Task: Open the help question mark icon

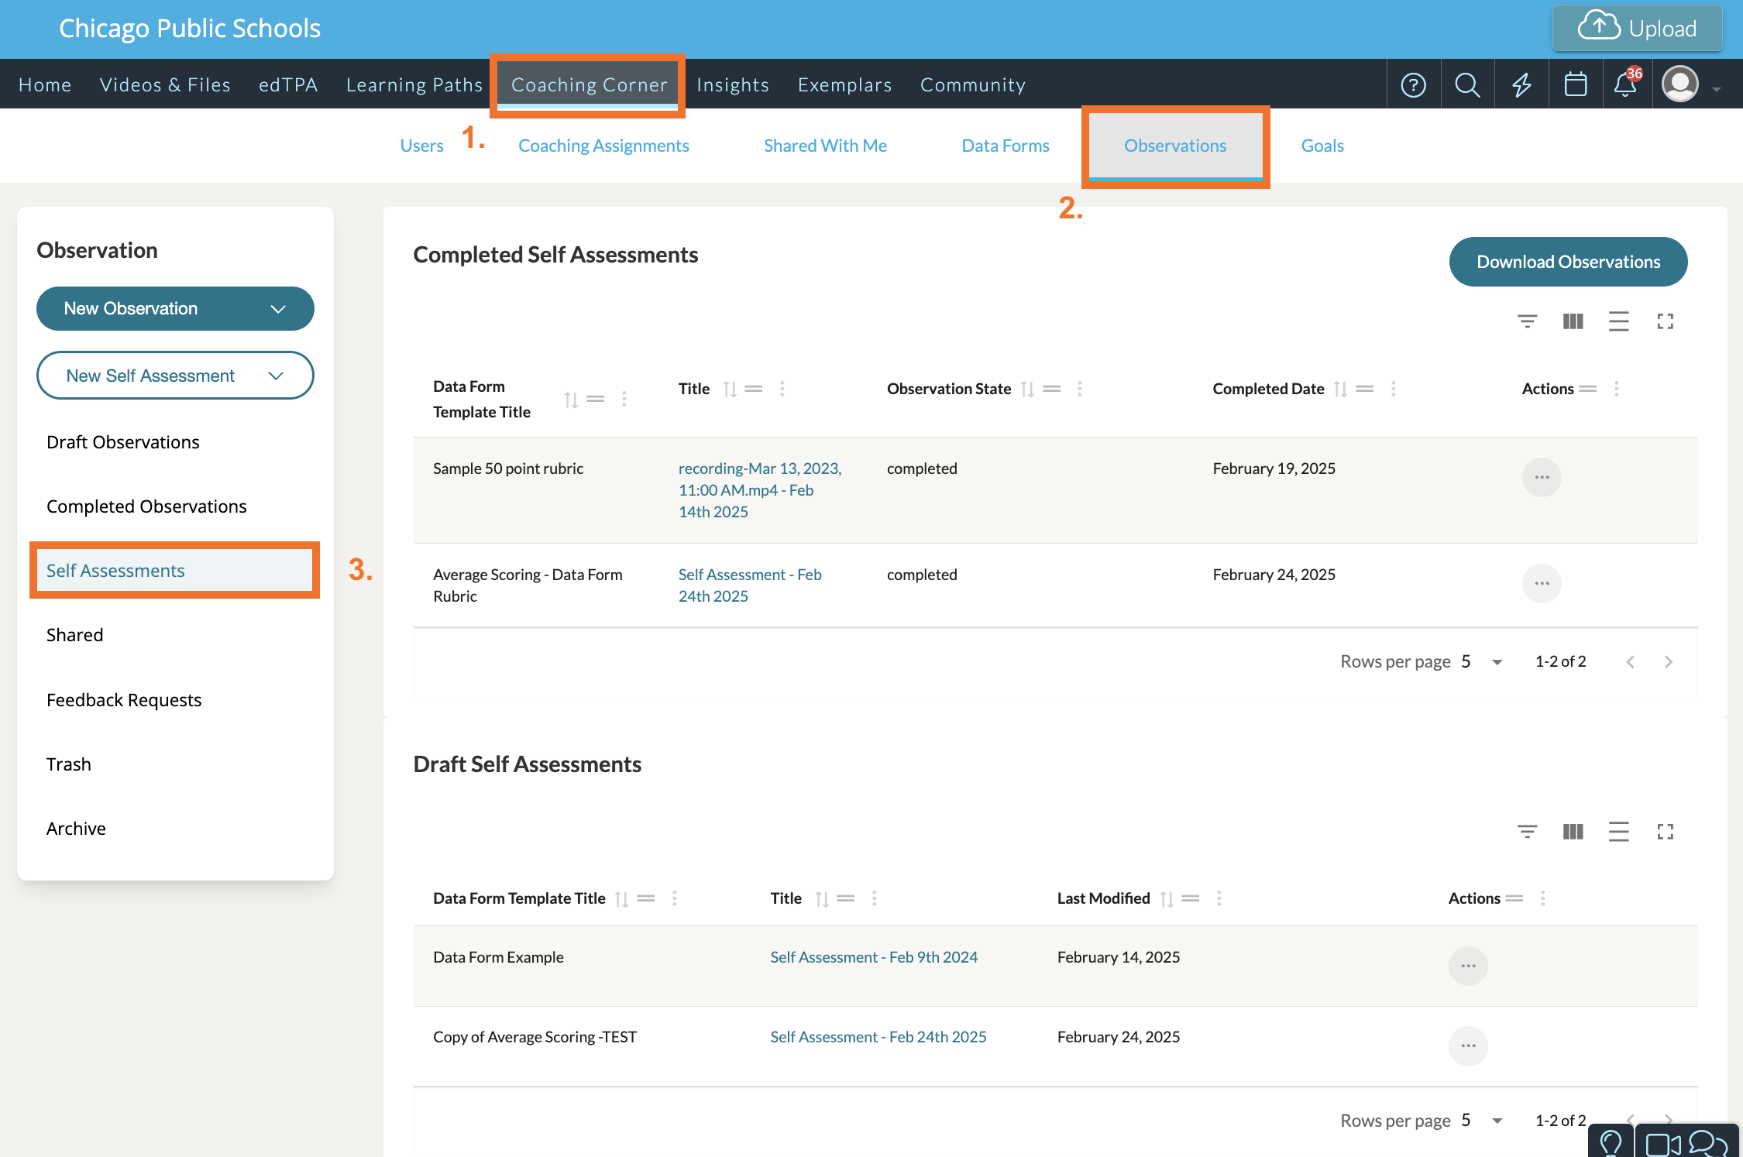Action: [1413, 84]
